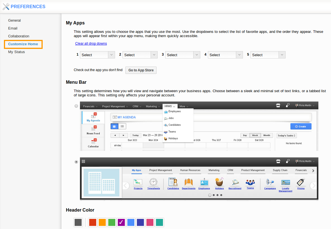Click the Timesheets clock icon
331x229 pixels.
click(153, 182)
